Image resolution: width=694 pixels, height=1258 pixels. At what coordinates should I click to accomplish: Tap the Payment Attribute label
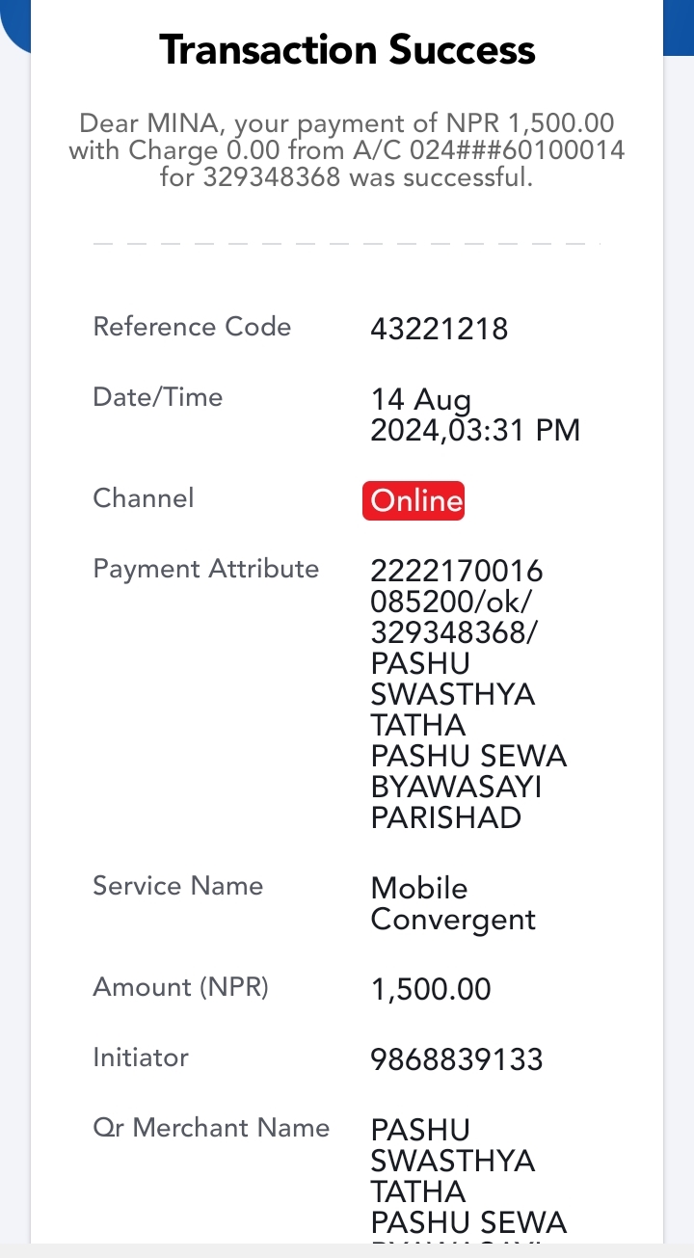tap(205, 569)
